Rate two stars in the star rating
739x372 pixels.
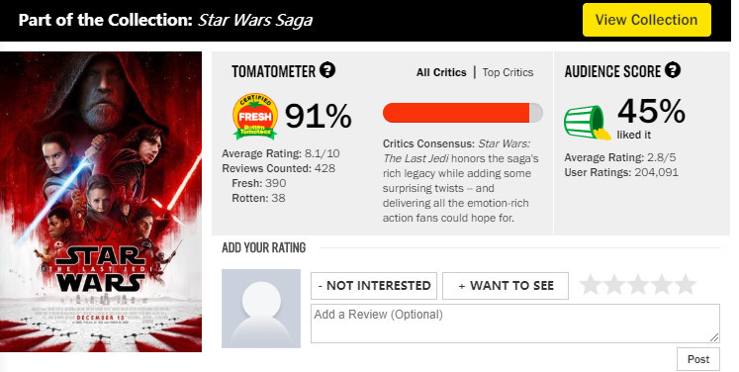[x=614, y=285]
